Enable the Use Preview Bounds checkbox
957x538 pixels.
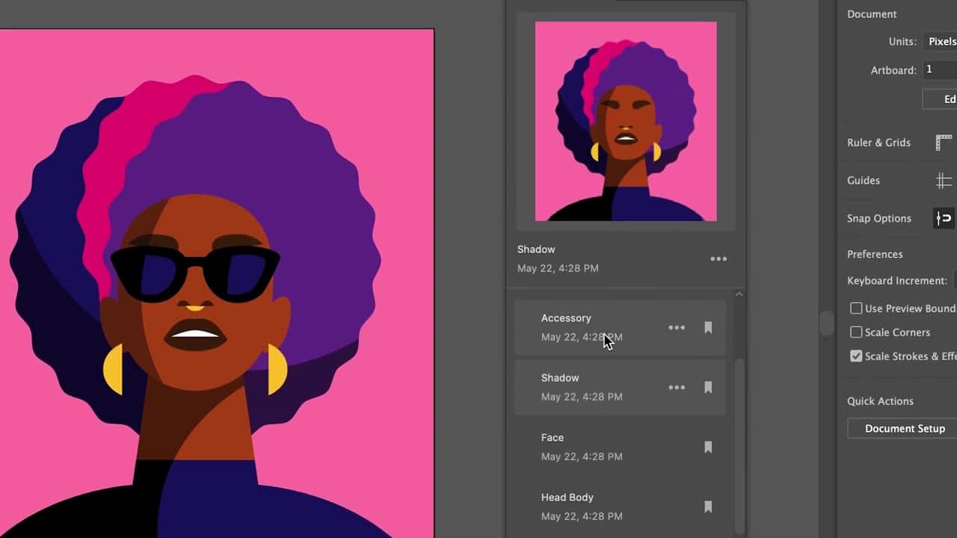[x=856, y=308]
